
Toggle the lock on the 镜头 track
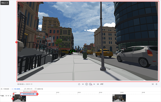[x=11, y=96]
